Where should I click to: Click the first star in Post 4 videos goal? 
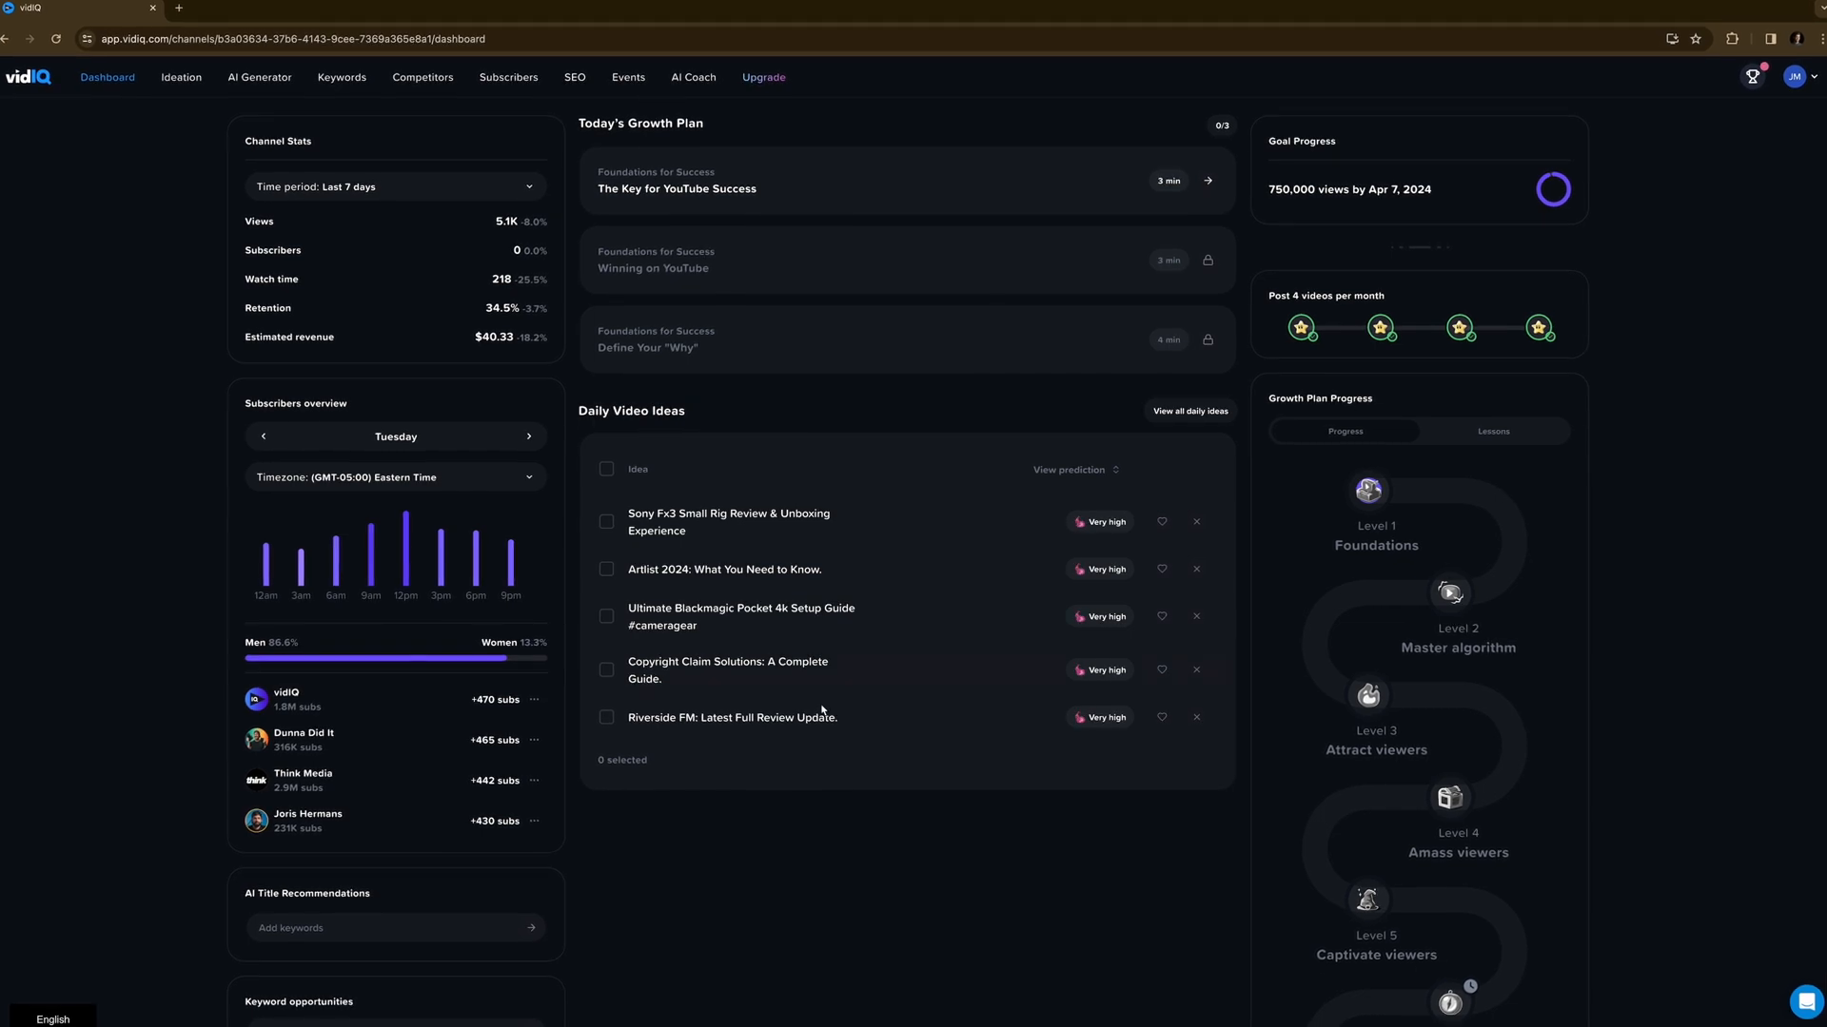pos(1302,328)
